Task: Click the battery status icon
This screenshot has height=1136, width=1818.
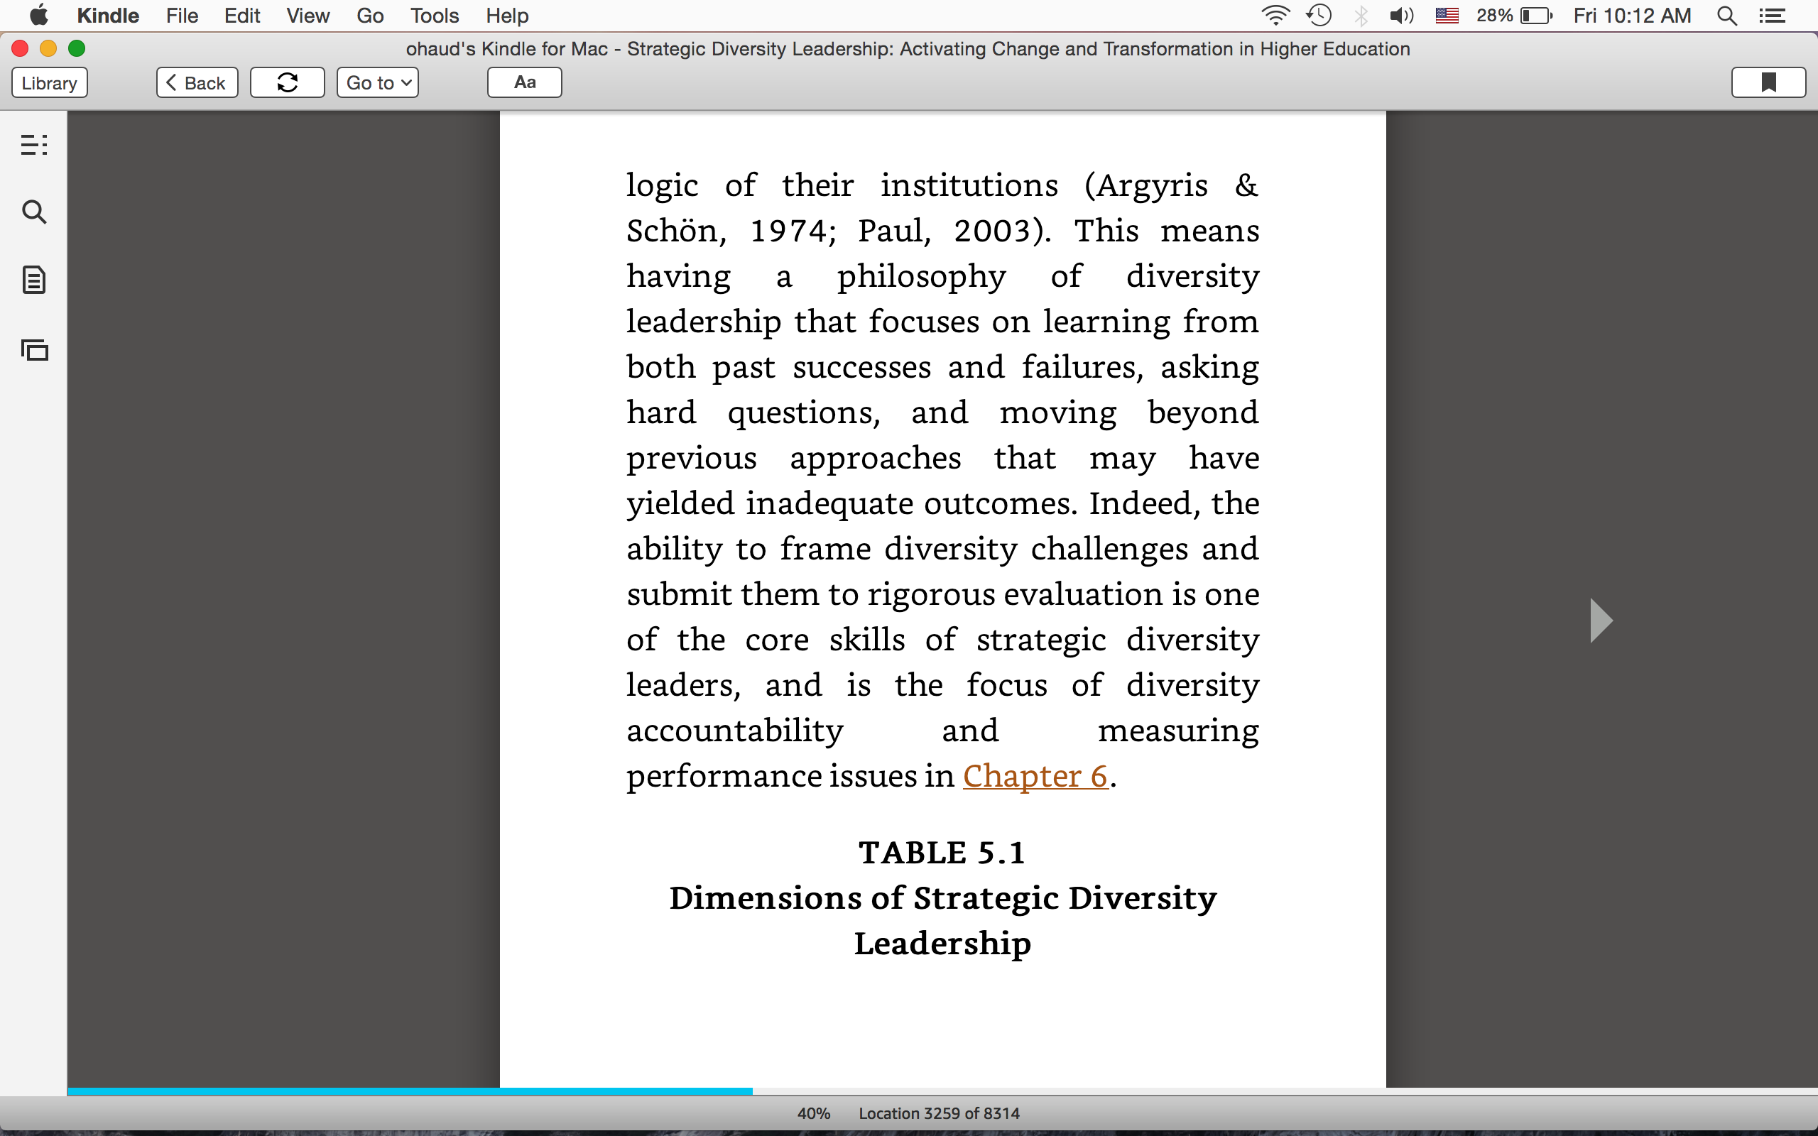Action: [1536, 16]
